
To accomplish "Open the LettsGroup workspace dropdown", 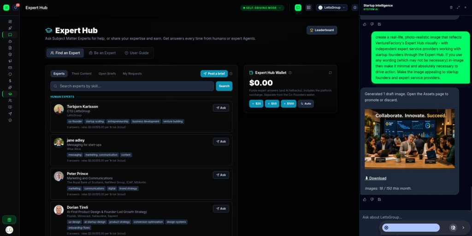I will pyautogui.click(x=332, y=8).
